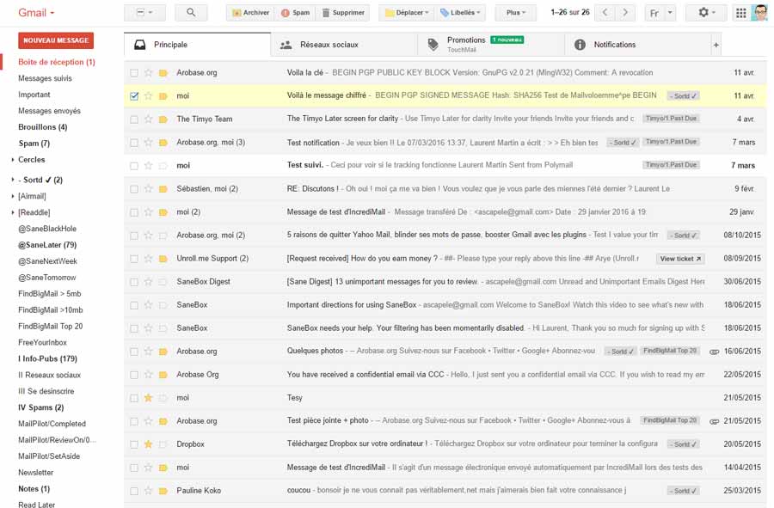Open I Info-Pubs (179) label

click(x=47, y=359)
